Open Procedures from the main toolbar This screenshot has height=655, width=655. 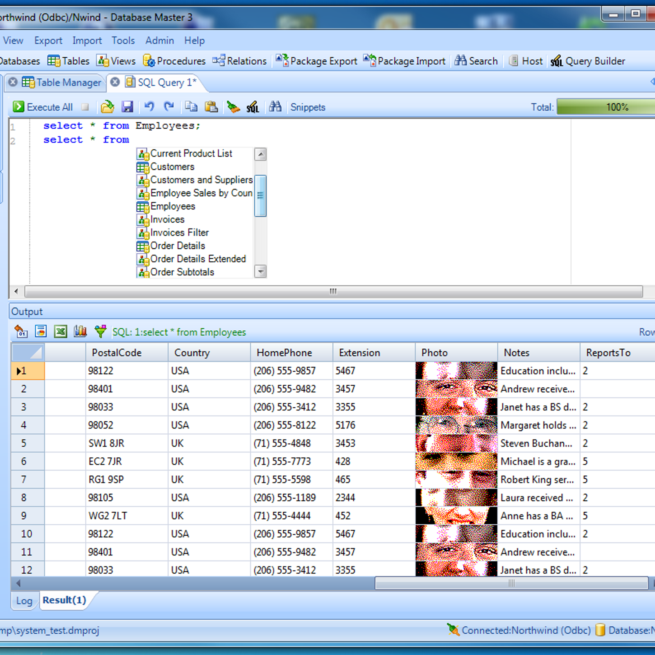point(174,61)
